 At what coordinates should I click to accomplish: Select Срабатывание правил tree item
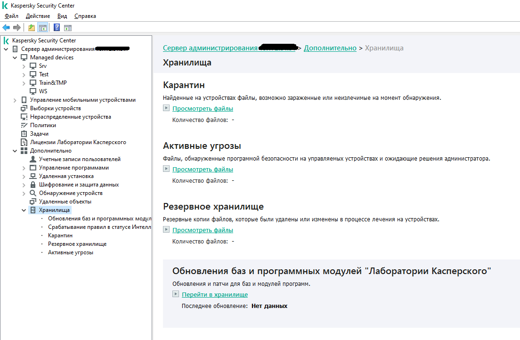tap(99, 227)
